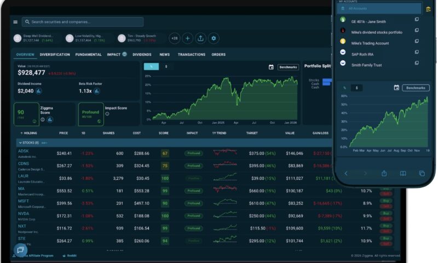The height and width of the screenshot is (263, 438).
Task: Click the search securities and companies field
Action: [83, 22]
